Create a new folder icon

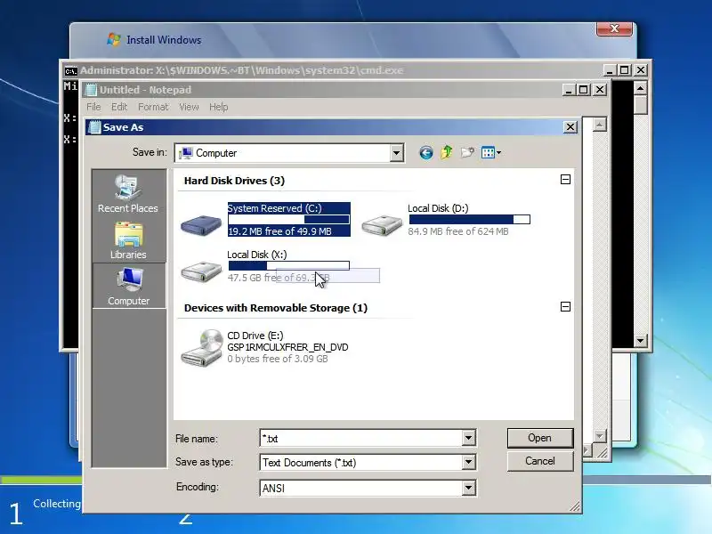[467, 152]
